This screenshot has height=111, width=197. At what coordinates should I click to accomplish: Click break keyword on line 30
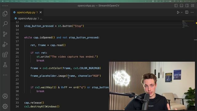coord(40,91)
